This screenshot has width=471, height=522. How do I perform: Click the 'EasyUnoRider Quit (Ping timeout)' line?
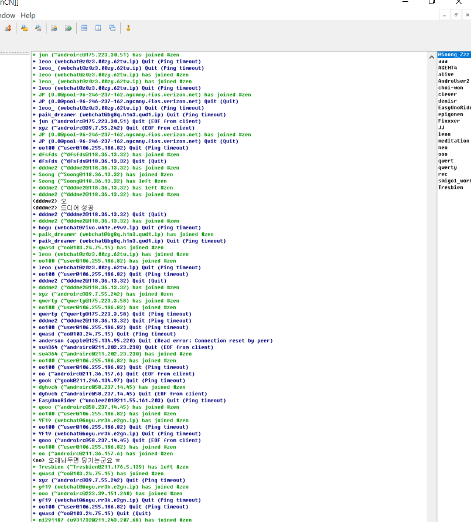(129, 401)
